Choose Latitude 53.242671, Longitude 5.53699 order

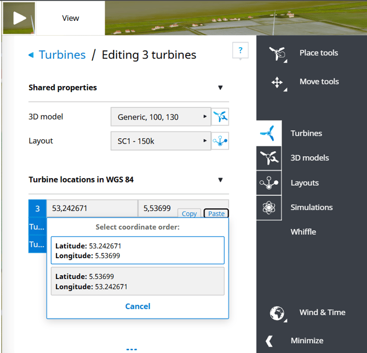pos(137,250)
